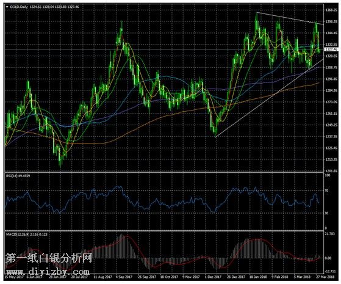This screenshot has width=341, height=284.
Task: Select the current price tag 1327.46
Action: click(331, 49)
